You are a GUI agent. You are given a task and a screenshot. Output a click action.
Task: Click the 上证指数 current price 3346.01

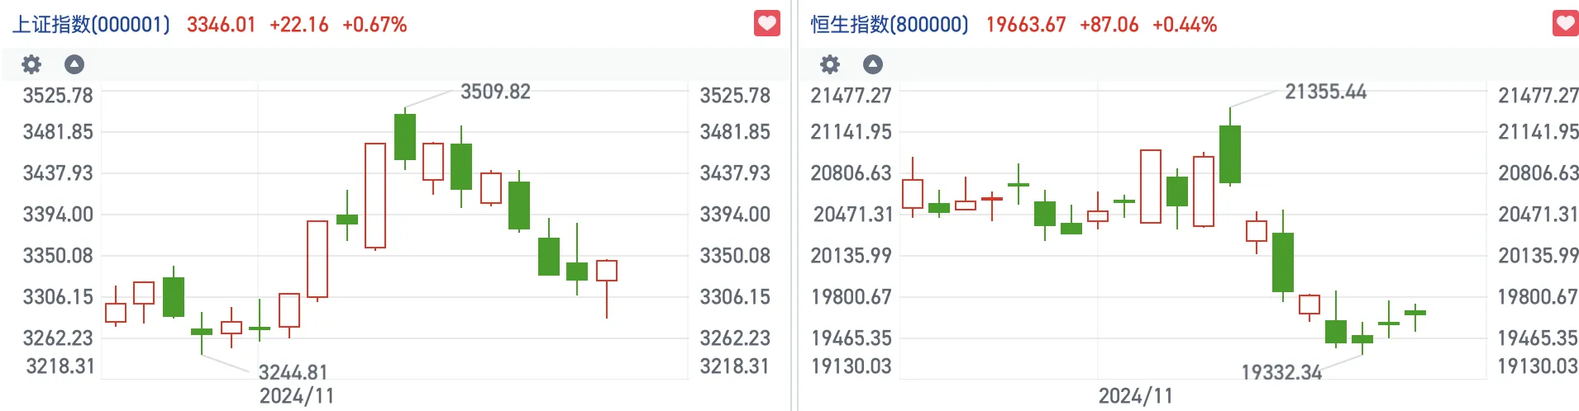[221, 25]
